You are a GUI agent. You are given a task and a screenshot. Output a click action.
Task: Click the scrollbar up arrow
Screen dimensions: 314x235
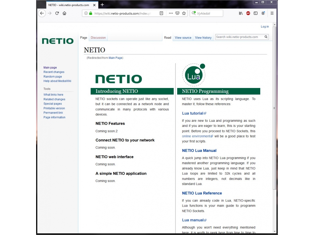pos(274,24)
